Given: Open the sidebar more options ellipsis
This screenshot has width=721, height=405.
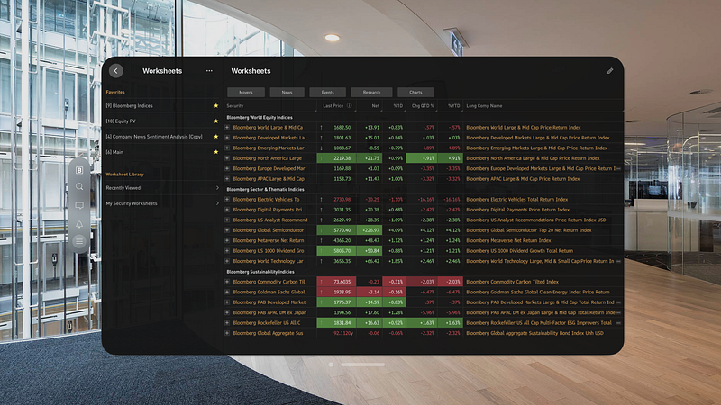Looking at the screenshot, I should [209, 71].
